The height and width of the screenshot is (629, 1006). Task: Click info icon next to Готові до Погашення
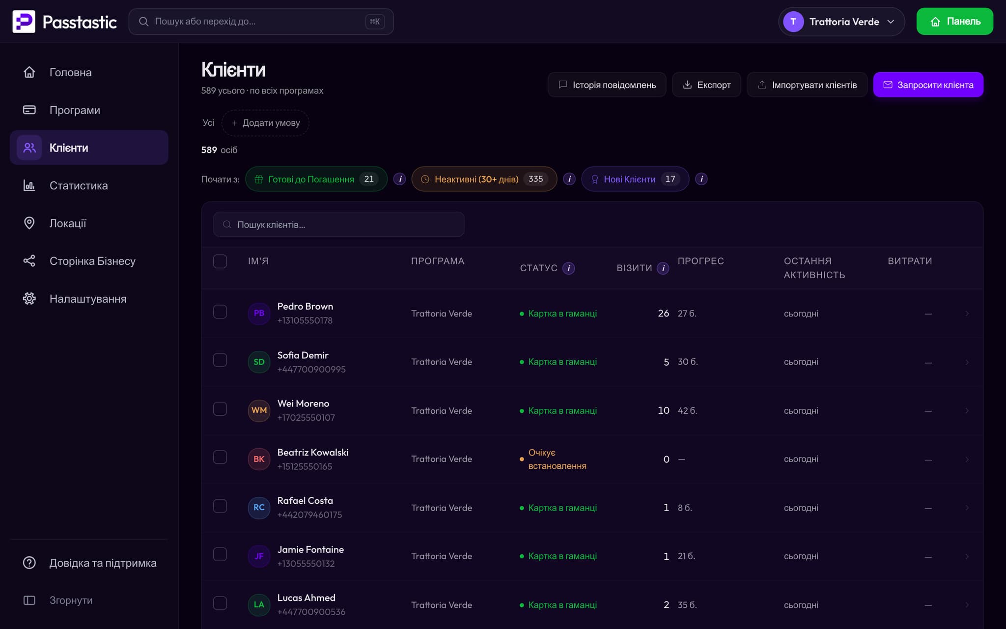point(400,179)
